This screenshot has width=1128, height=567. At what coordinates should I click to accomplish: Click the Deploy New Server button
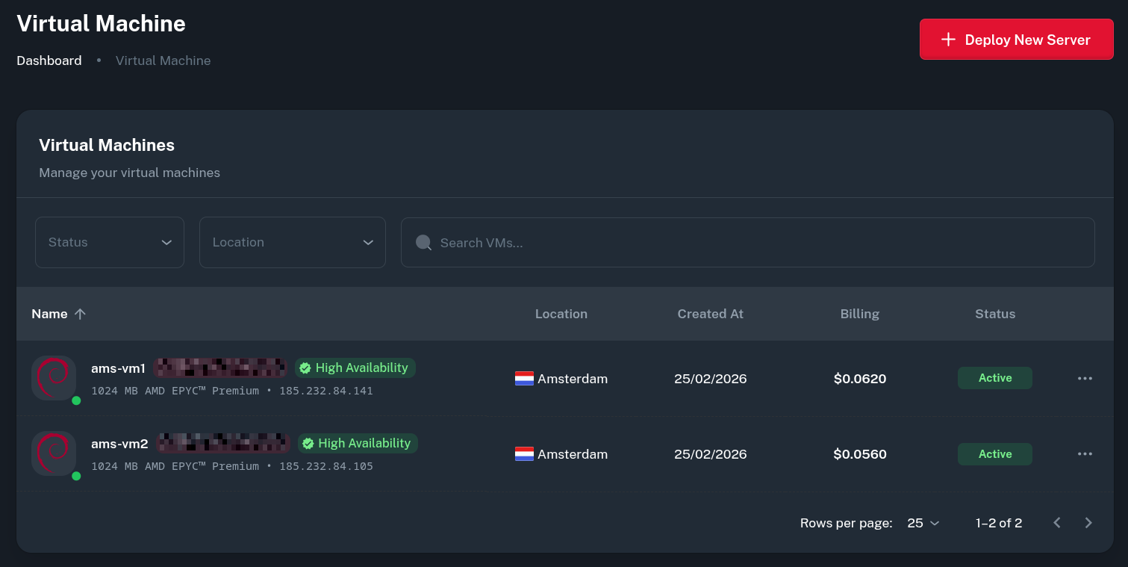point(1016,40)
